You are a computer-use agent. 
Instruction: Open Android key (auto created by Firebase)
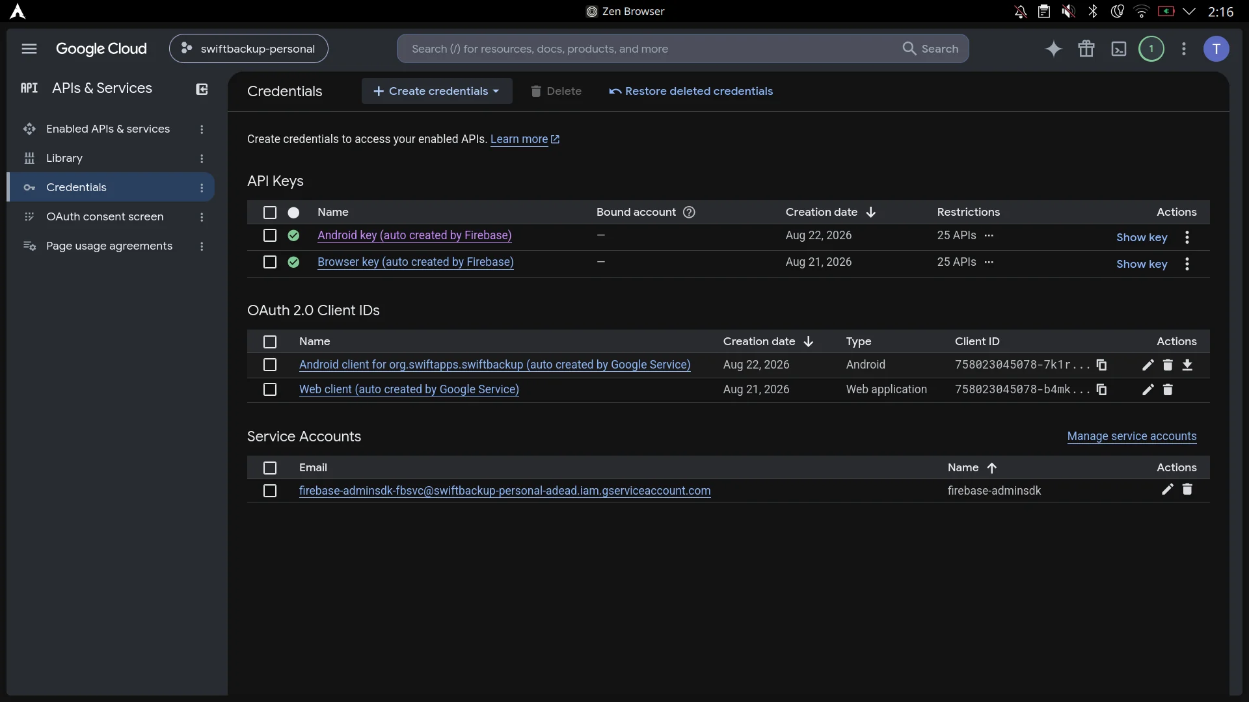[x=414, y=235]
